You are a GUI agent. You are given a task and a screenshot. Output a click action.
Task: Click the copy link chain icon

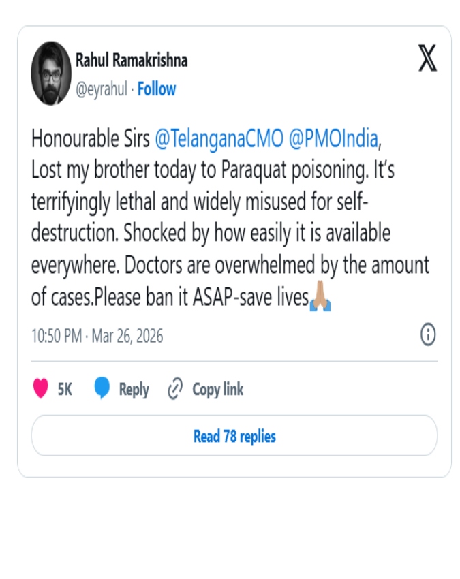pos(175,389)
